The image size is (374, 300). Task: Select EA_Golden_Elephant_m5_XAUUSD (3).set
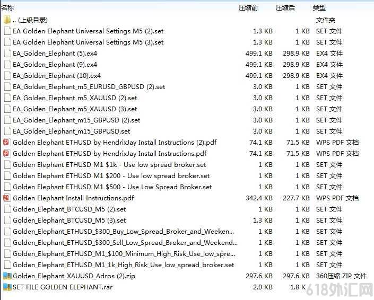75,109
